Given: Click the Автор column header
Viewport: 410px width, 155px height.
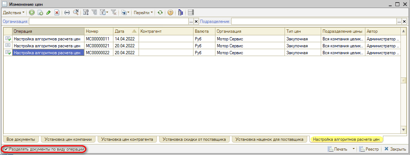Looking at the screenshot, I should tap(383, 31).
